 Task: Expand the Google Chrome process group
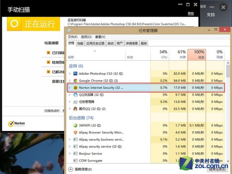point(70,81)
